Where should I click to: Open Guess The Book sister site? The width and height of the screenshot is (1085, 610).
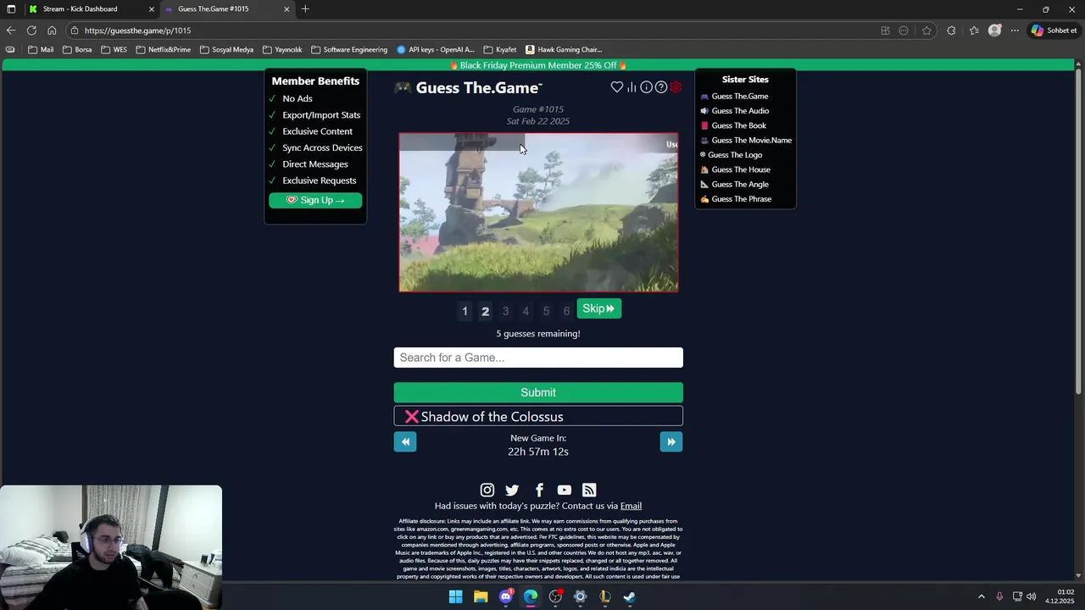tap(733, 125)
